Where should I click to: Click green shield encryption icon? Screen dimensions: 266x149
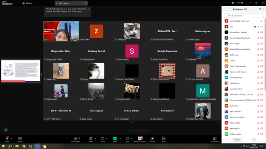click(233, 3)
